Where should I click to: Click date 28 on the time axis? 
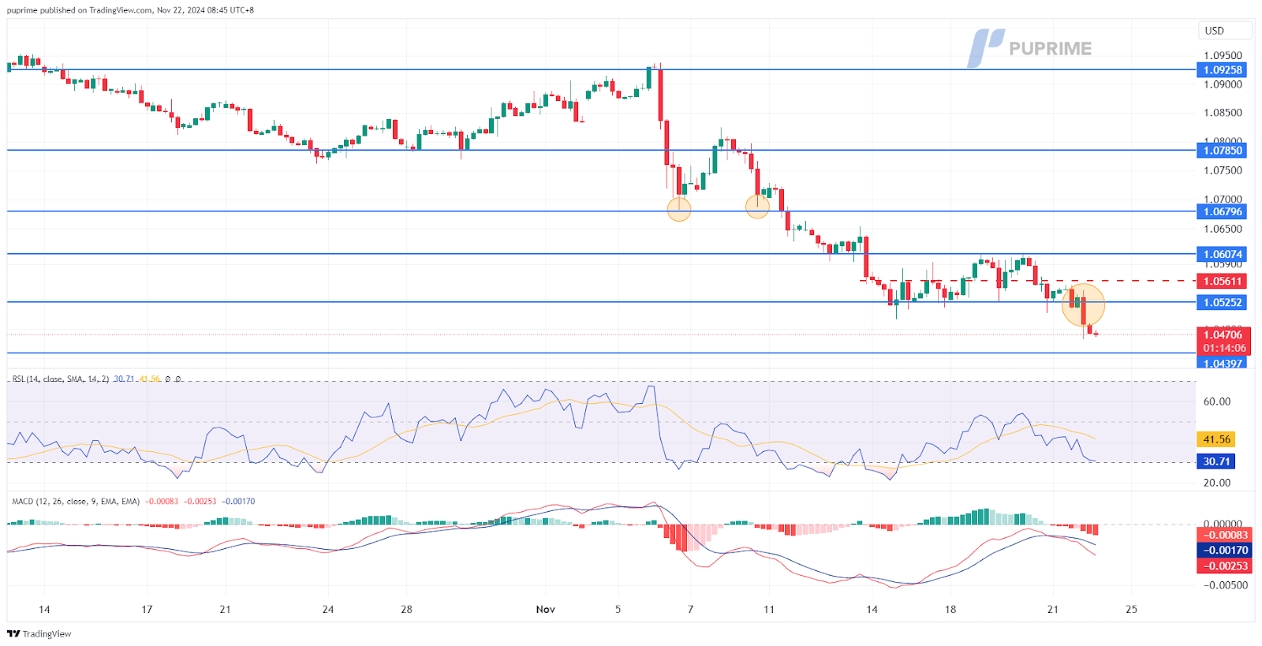click(x=406, y=610)
